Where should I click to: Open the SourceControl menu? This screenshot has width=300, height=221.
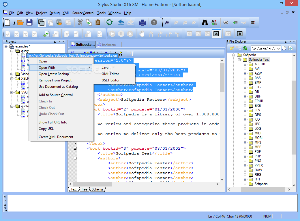(83, 13)
